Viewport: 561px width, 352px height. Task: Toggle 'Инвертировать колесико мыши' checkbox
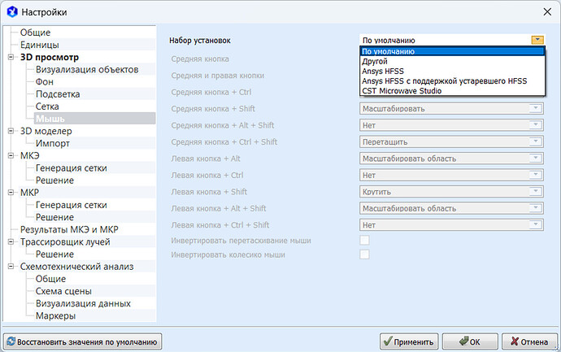coord(364,254)
